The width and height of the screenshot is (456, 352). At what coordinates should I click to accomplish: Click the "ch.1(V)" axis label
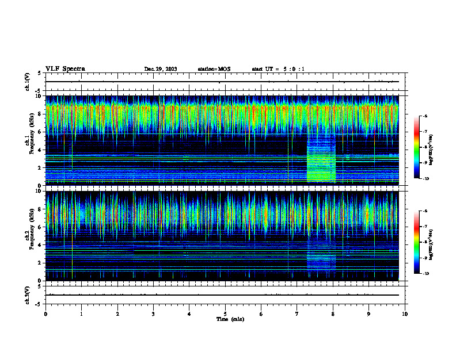pos(27,82)
